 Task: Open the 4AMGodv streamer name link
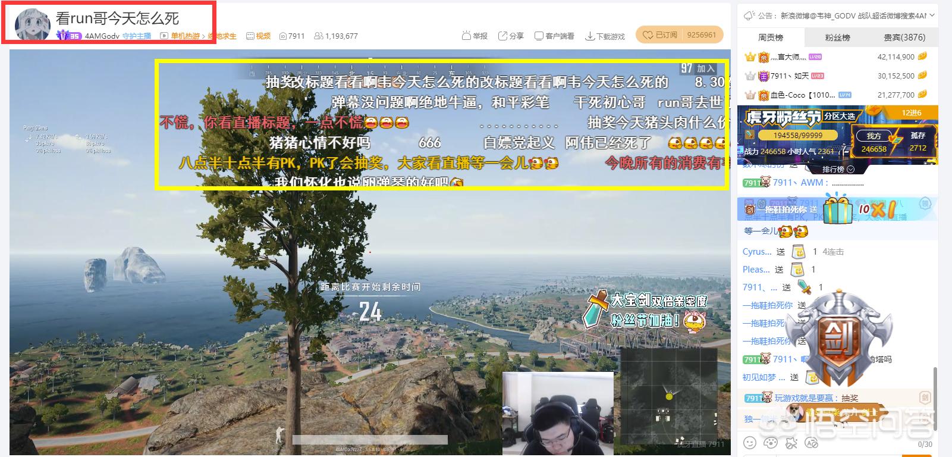point(102,36)
